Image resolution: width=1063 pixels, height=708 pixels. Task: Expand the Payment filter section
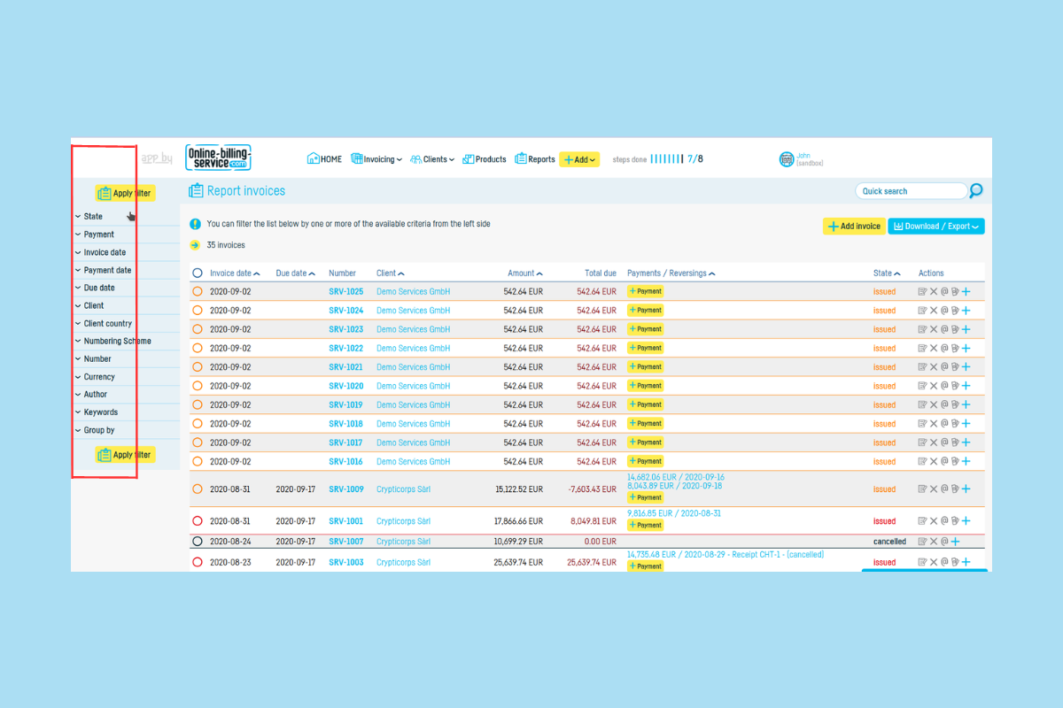click(126, 235)
